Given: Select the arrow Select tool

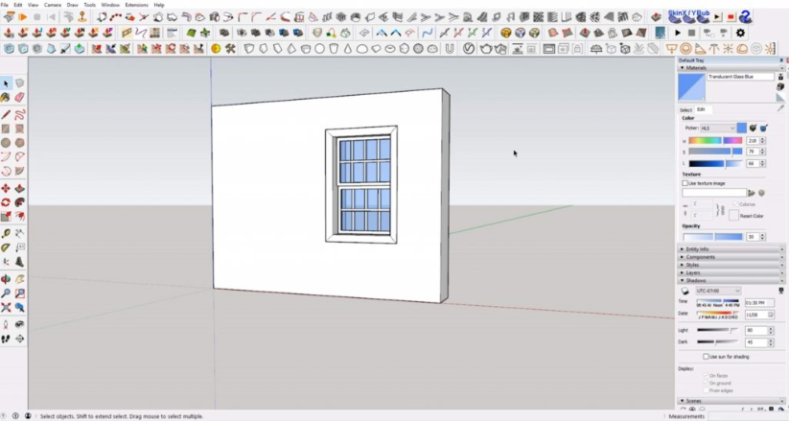Looking at the screenshot, I should [x=6, y=83].
